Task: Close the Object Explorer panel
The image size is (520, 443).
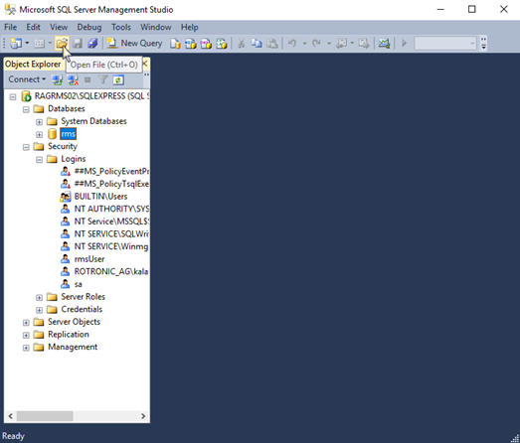Action: (145, 63)
